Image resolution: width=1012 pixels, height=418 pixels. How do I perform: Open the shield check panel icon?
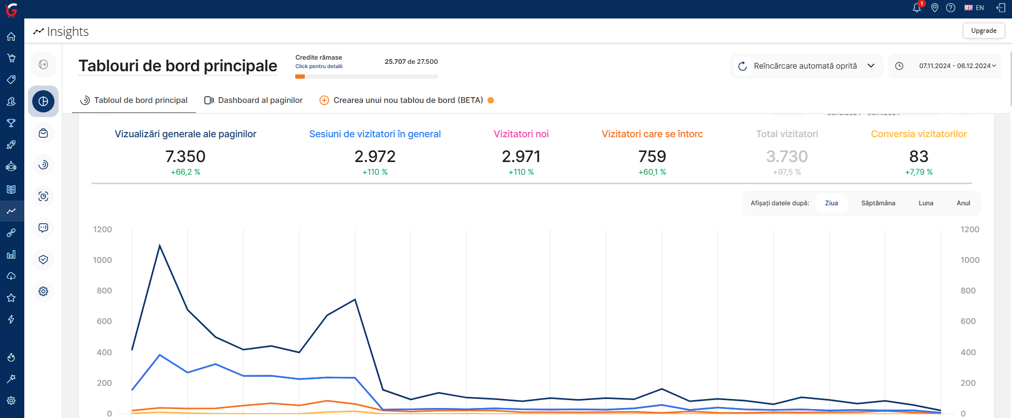(x=43, y=260)
